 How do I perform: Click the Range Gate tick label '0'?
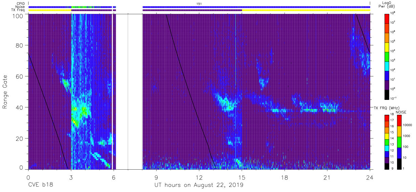click(22, 167)
